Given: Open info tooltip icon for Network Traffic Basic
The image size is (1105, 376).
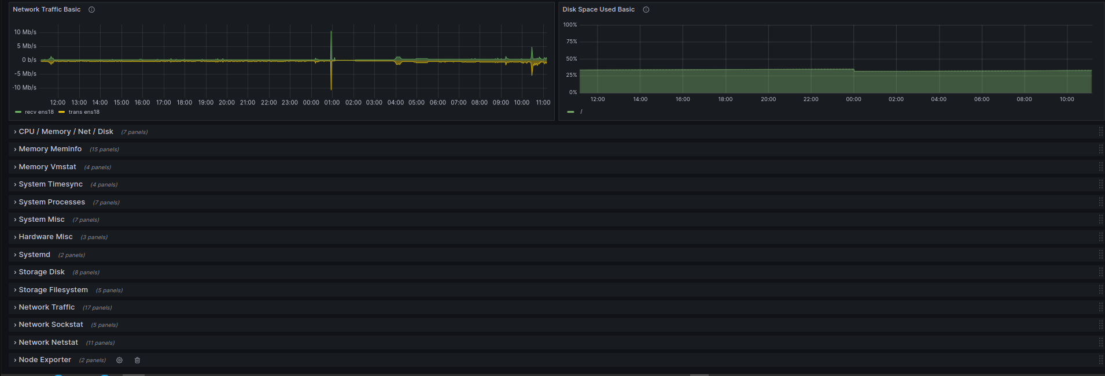Looking at the screenshot, I should [x=91, y=9].
